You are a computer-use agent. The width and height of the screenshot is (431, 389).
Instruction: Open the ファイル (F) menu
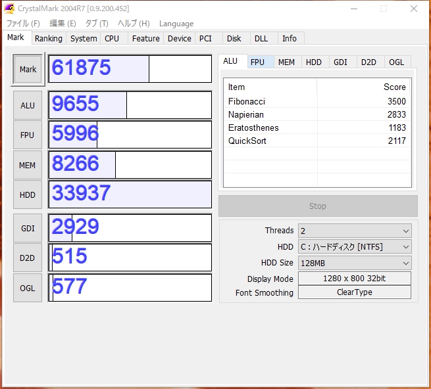[23, 24]
